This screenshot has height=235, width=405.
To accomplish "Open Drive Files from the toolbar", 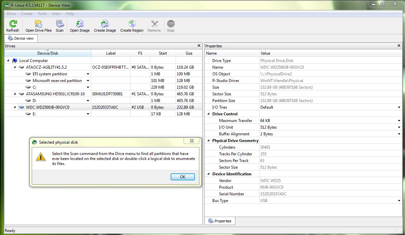I will coord(38,24).
